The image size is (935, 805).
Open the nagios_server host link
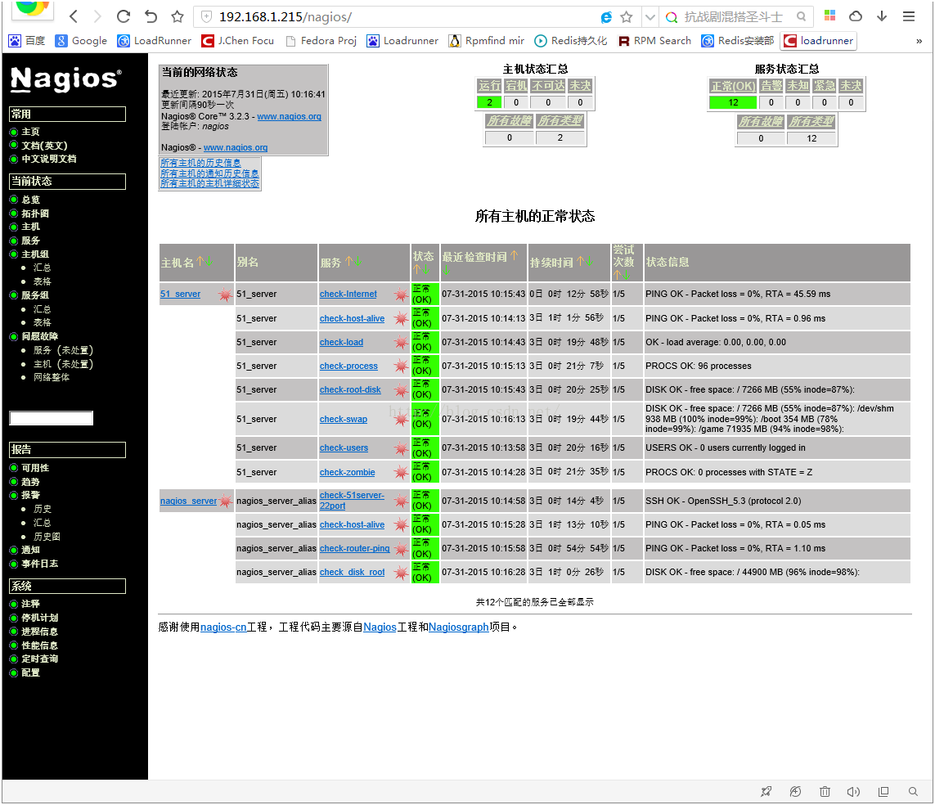(188, 501)
